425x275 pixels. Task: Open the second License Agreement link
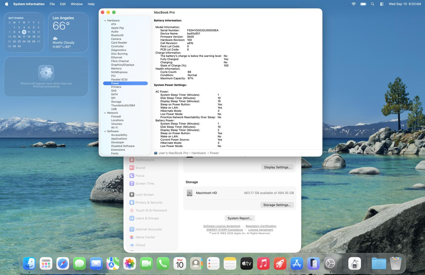[260, 230]
